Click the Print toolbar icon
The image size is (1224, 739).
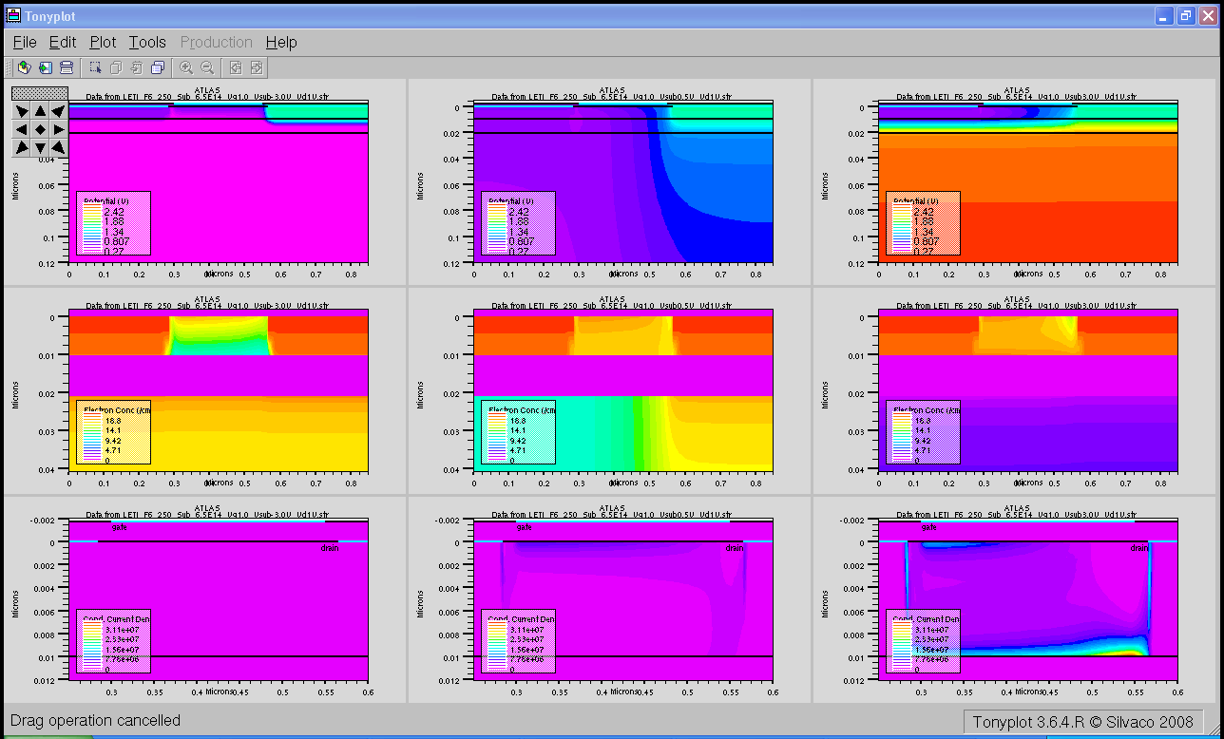[66, 67]
